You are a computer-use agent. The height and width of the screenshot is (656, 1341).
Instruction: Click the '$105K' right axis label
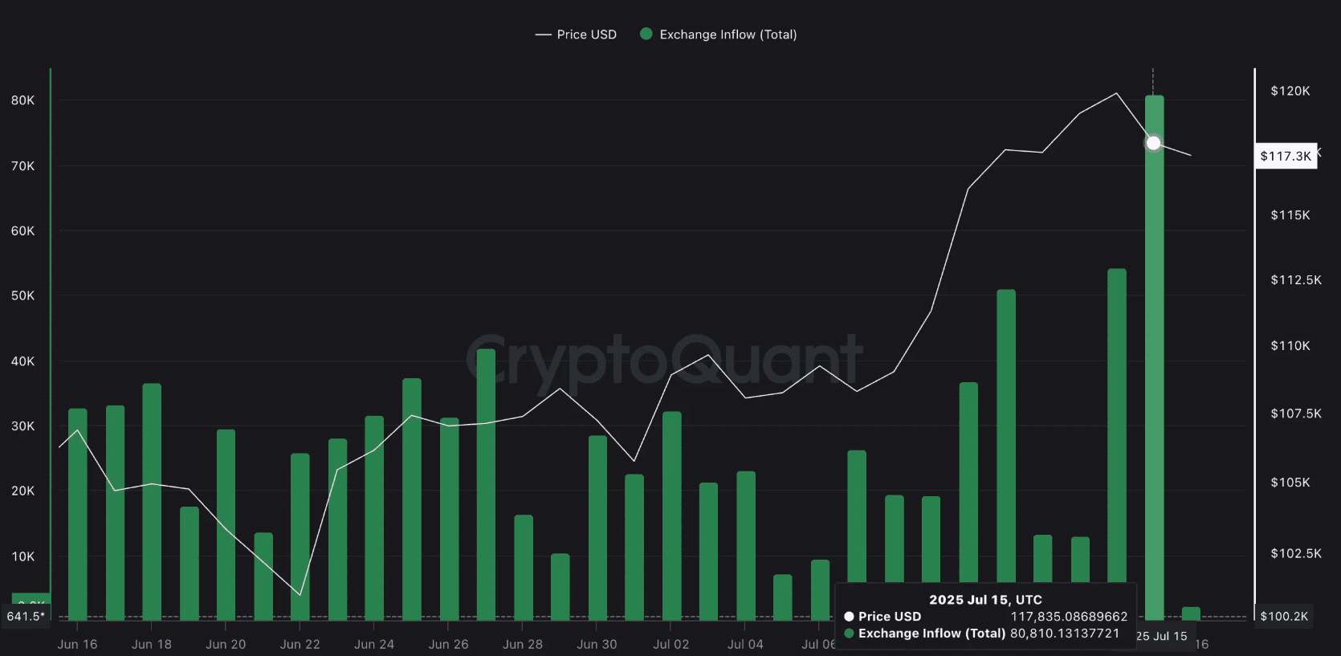click(1290, 482)
